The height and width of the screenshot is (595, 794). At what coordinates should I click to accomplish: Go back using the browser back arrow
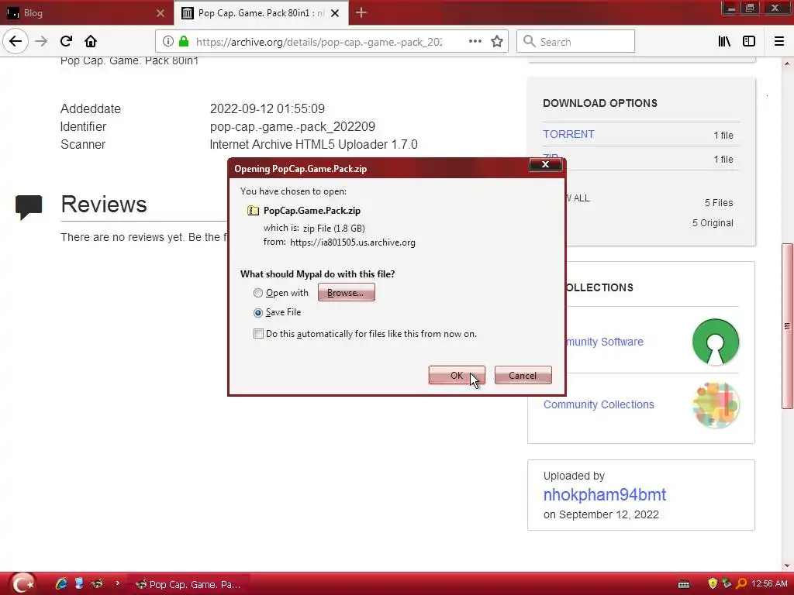(x=16, y=41)
